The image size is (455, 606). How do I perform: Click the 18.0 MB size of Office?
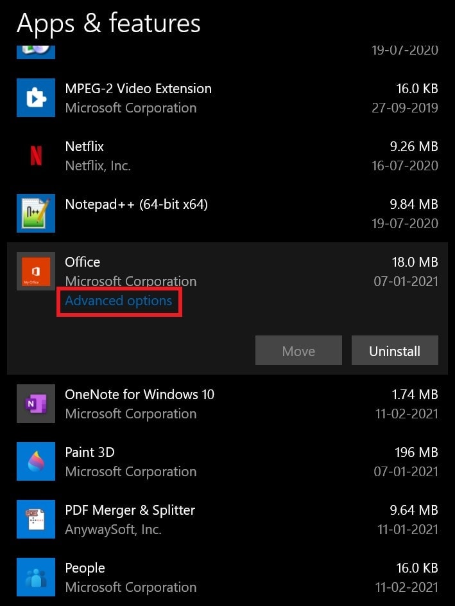[415, 262]
